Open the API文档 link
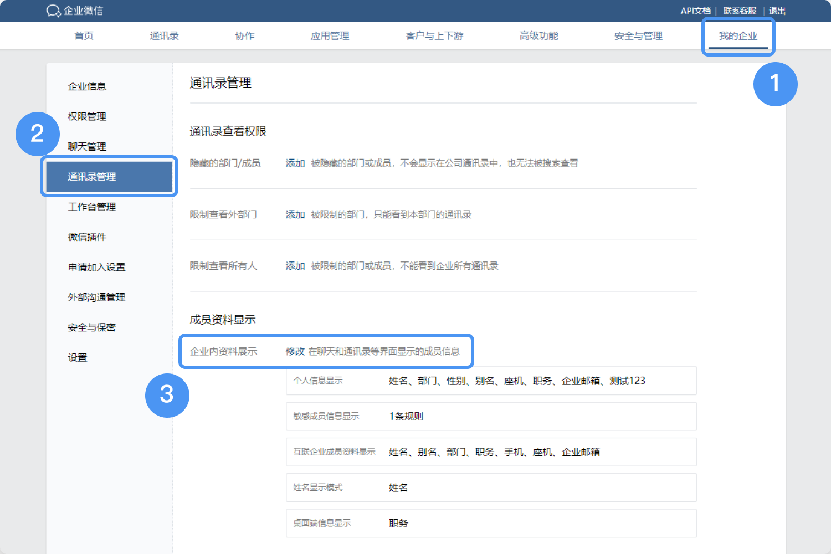The image size is (831, 554). [x=695, y=11]
